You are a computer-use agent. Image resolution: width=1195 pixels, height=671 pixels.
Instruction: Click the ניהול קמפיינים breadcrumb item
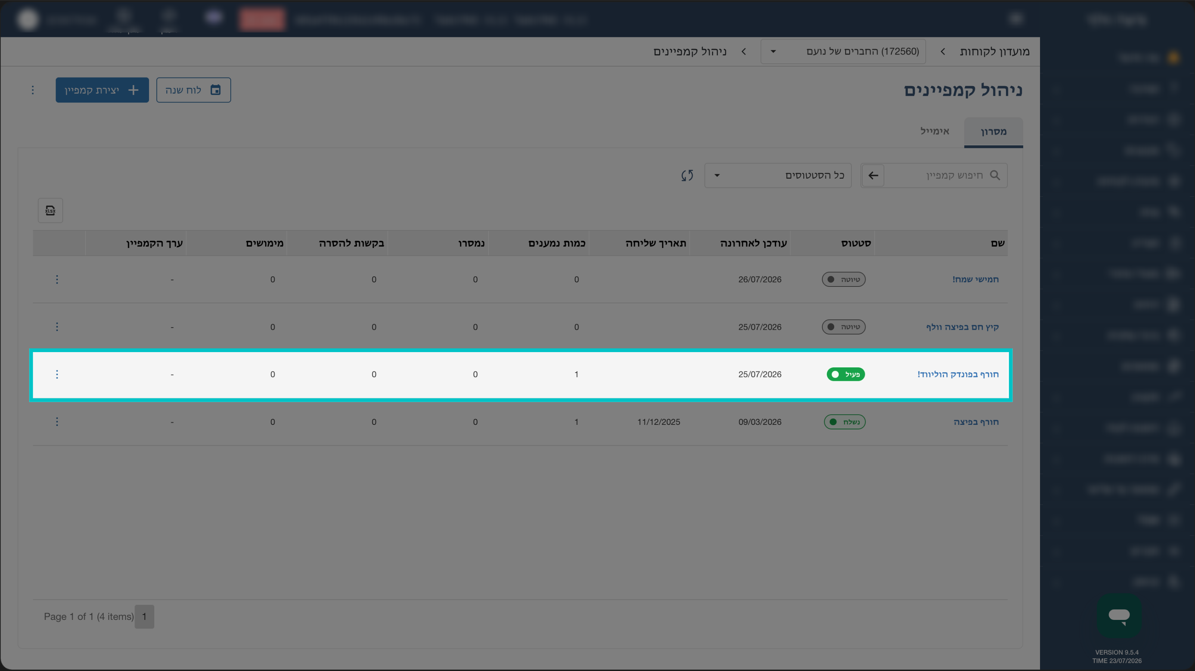tap(690, 51)
